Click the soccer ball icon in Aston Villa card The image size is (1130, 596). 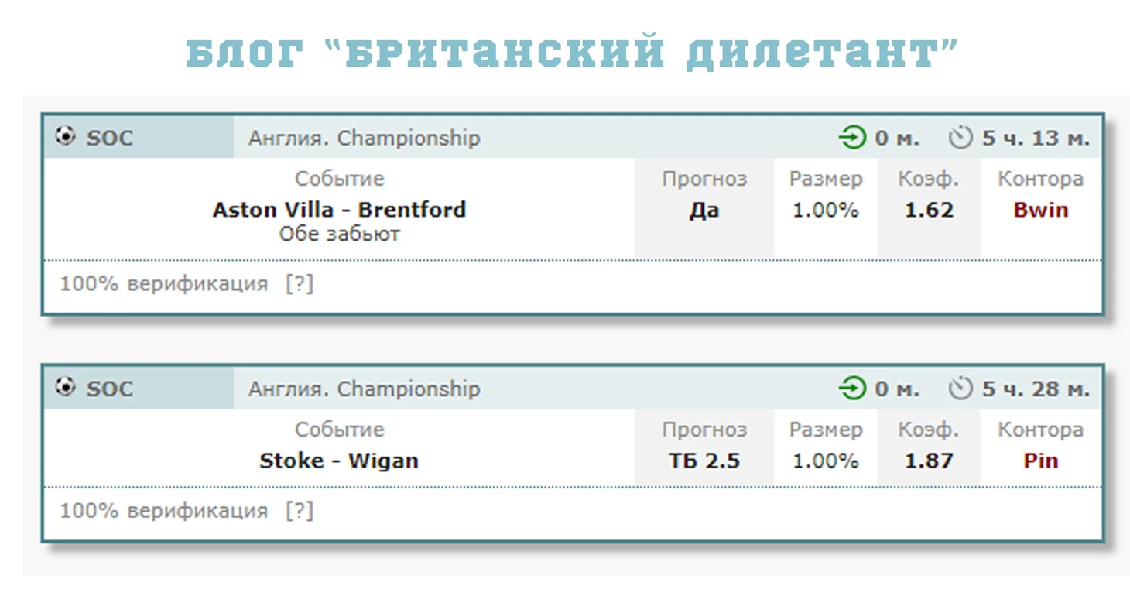66,136
